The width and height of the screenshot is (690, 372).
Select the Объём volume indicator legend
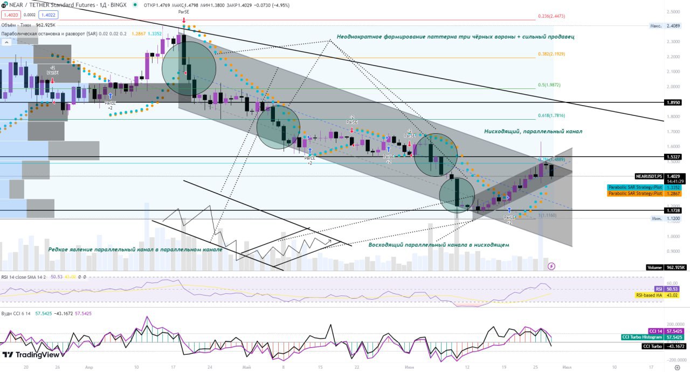tap(28, 25)
